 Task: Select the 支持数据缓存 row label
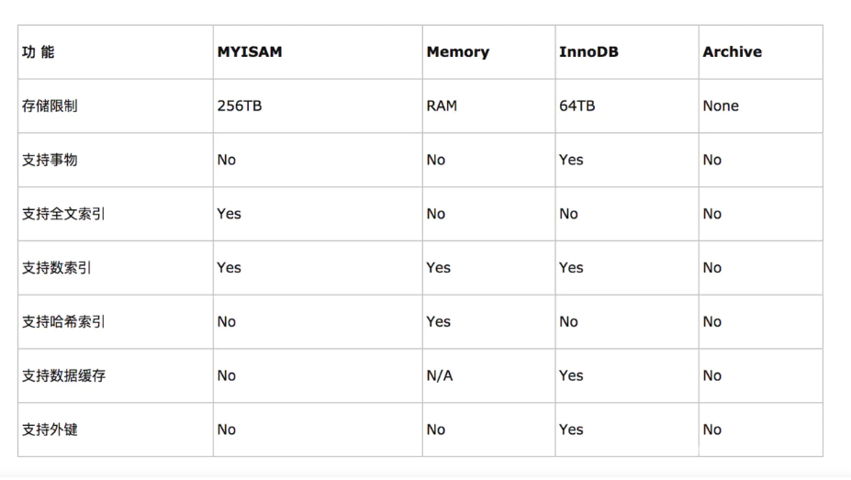click(63, 375)
